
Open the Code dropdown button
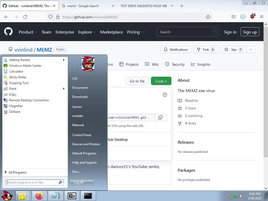pyautogui.click(x=161, y=81)
